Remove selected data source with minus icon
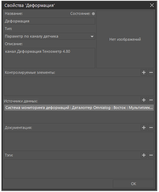This screenshot has height=192, width=159. (x=151, y=100)
